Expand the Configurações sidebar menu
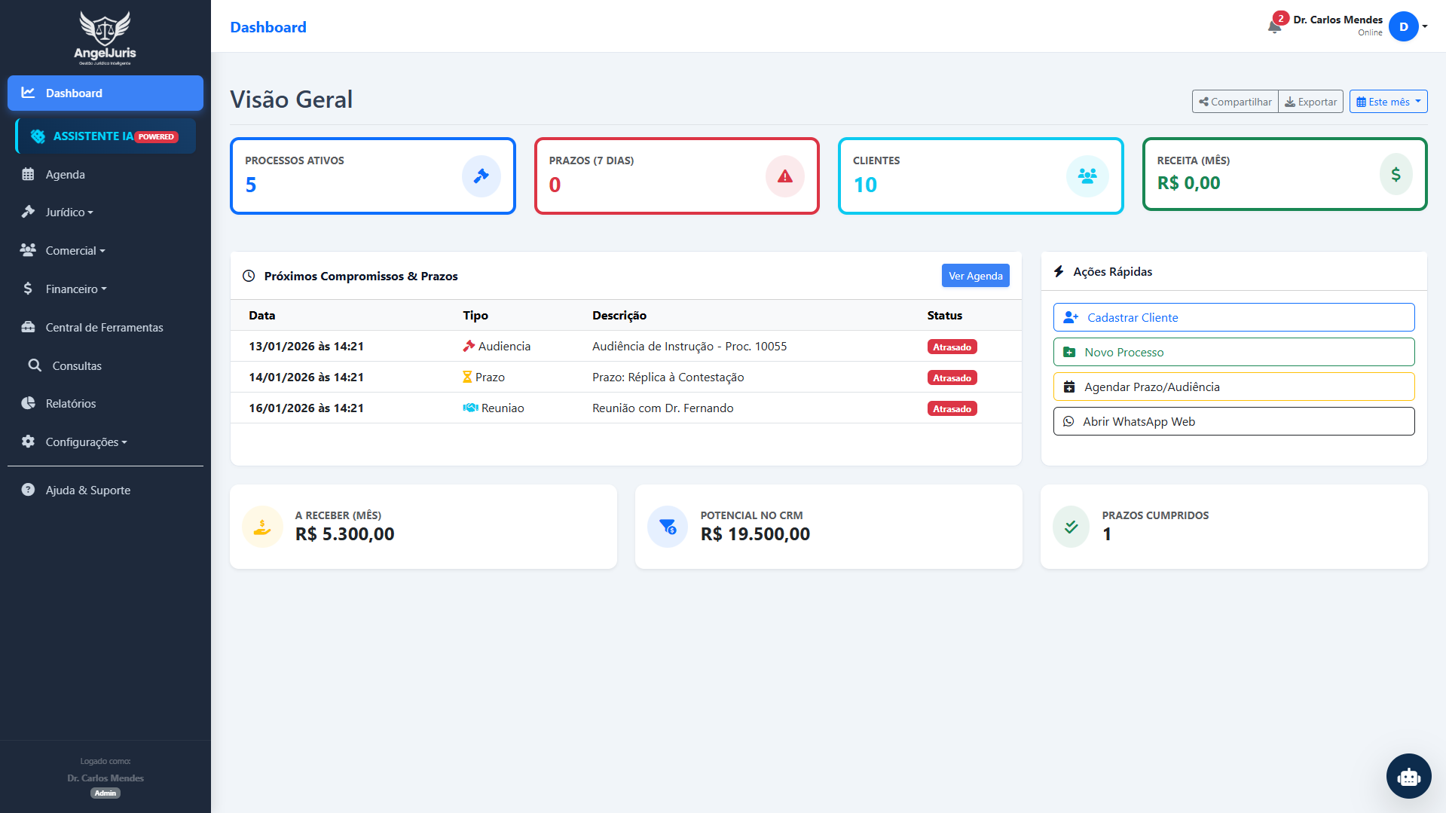This screenshot has width=1446, height=813. tap(85, 442)
